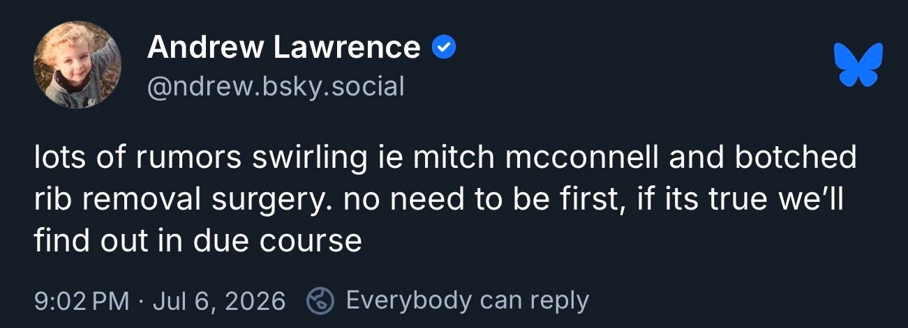The image size is (908, 328).
Task: Click the last line "find out in due course"
Action: [198, 242]
